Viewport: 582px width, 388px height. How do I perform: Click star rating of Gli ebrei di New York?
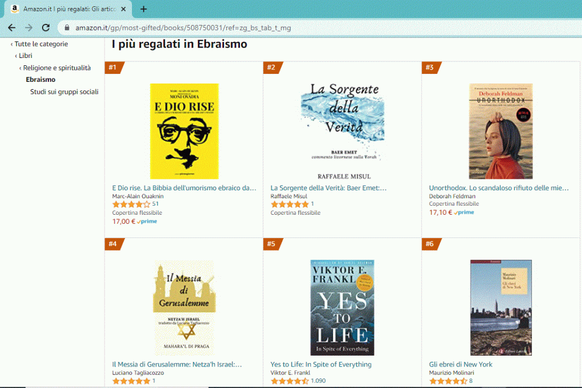pos(448,381)
